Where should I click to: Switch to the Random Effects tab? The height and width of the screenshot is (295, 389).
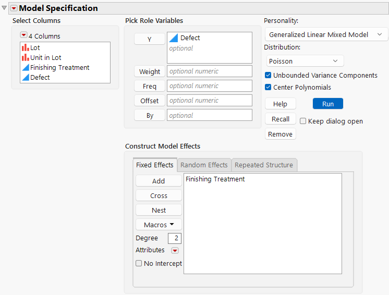(204, 165)
